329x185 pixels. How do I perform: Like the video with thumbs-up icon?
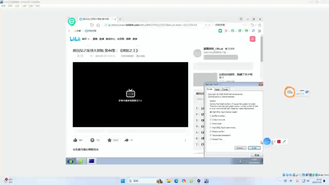click(x=75, y=140)
